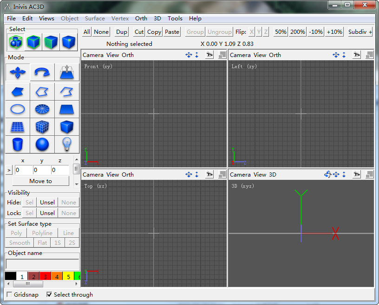This screenshot has width=379, height=305.
Task: Open the Surface menu
Action: click(95, 19)
